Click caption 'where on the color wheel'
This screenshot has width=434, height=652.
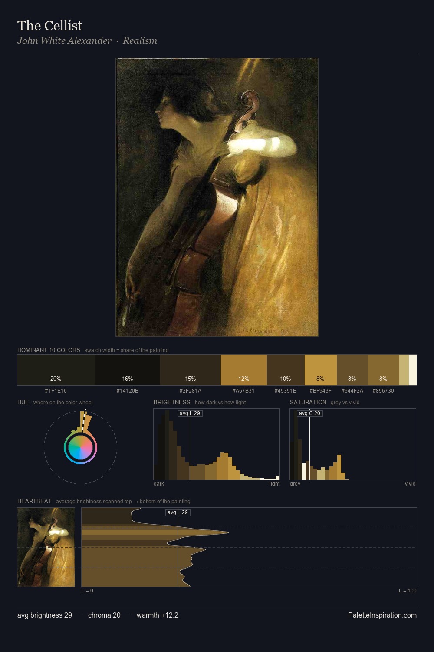pyautogui.click(x=63, y=403)
